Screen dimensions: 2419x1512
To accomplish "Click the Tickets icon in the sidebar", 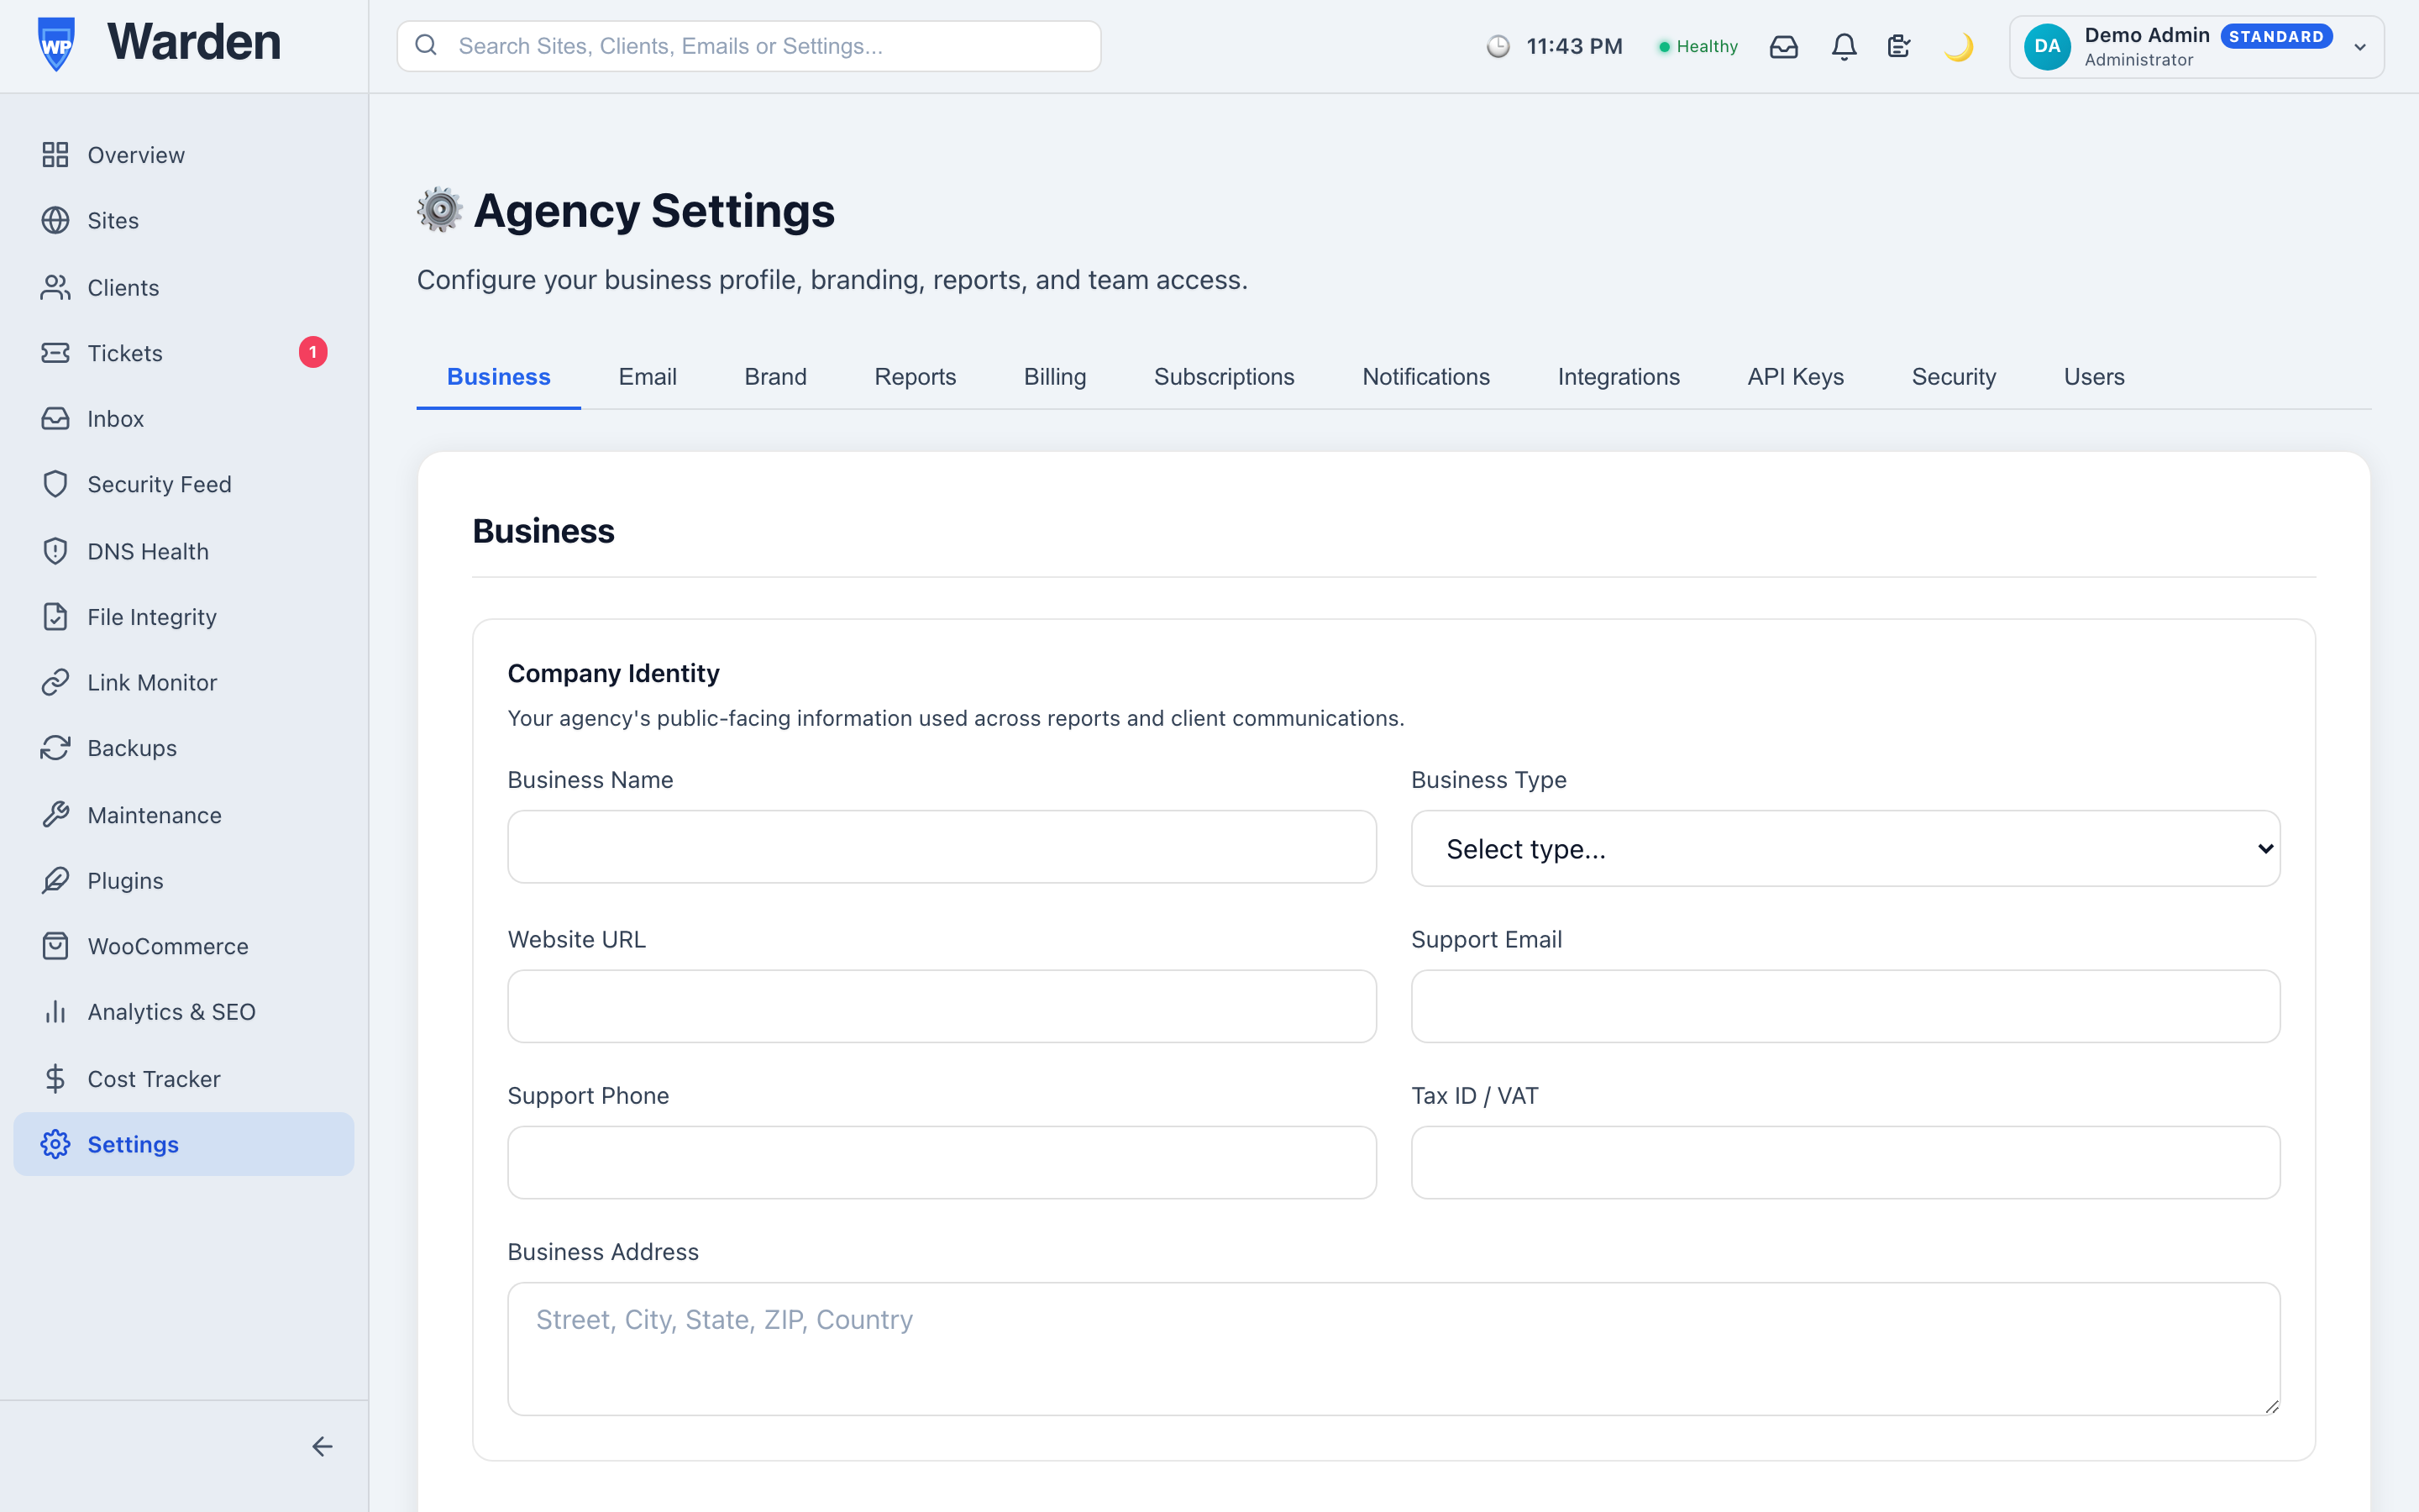I will (x=55, y=353).
